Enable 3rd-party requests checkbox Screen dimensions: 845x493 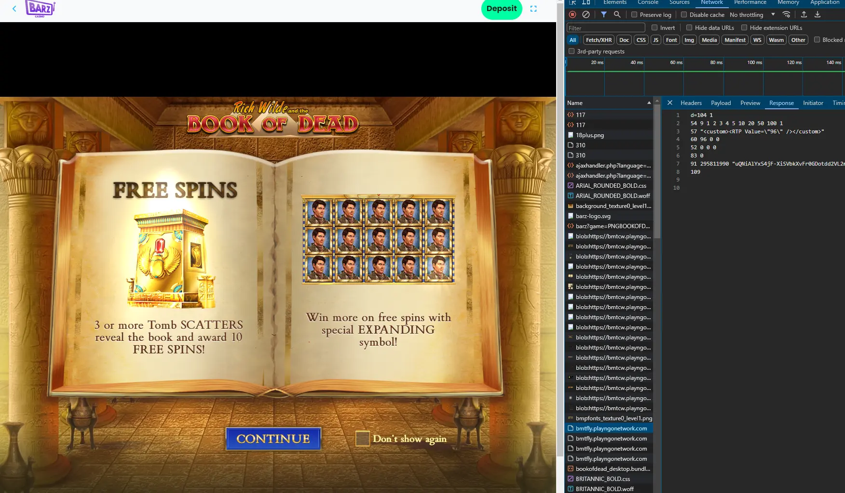(x=572, y=51)
